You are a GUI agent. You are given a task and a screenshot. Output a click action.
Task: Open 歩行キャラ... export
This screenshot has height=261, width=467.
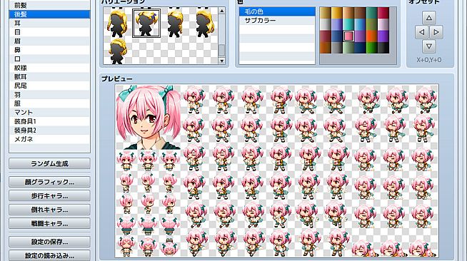[x=49, y=196]
